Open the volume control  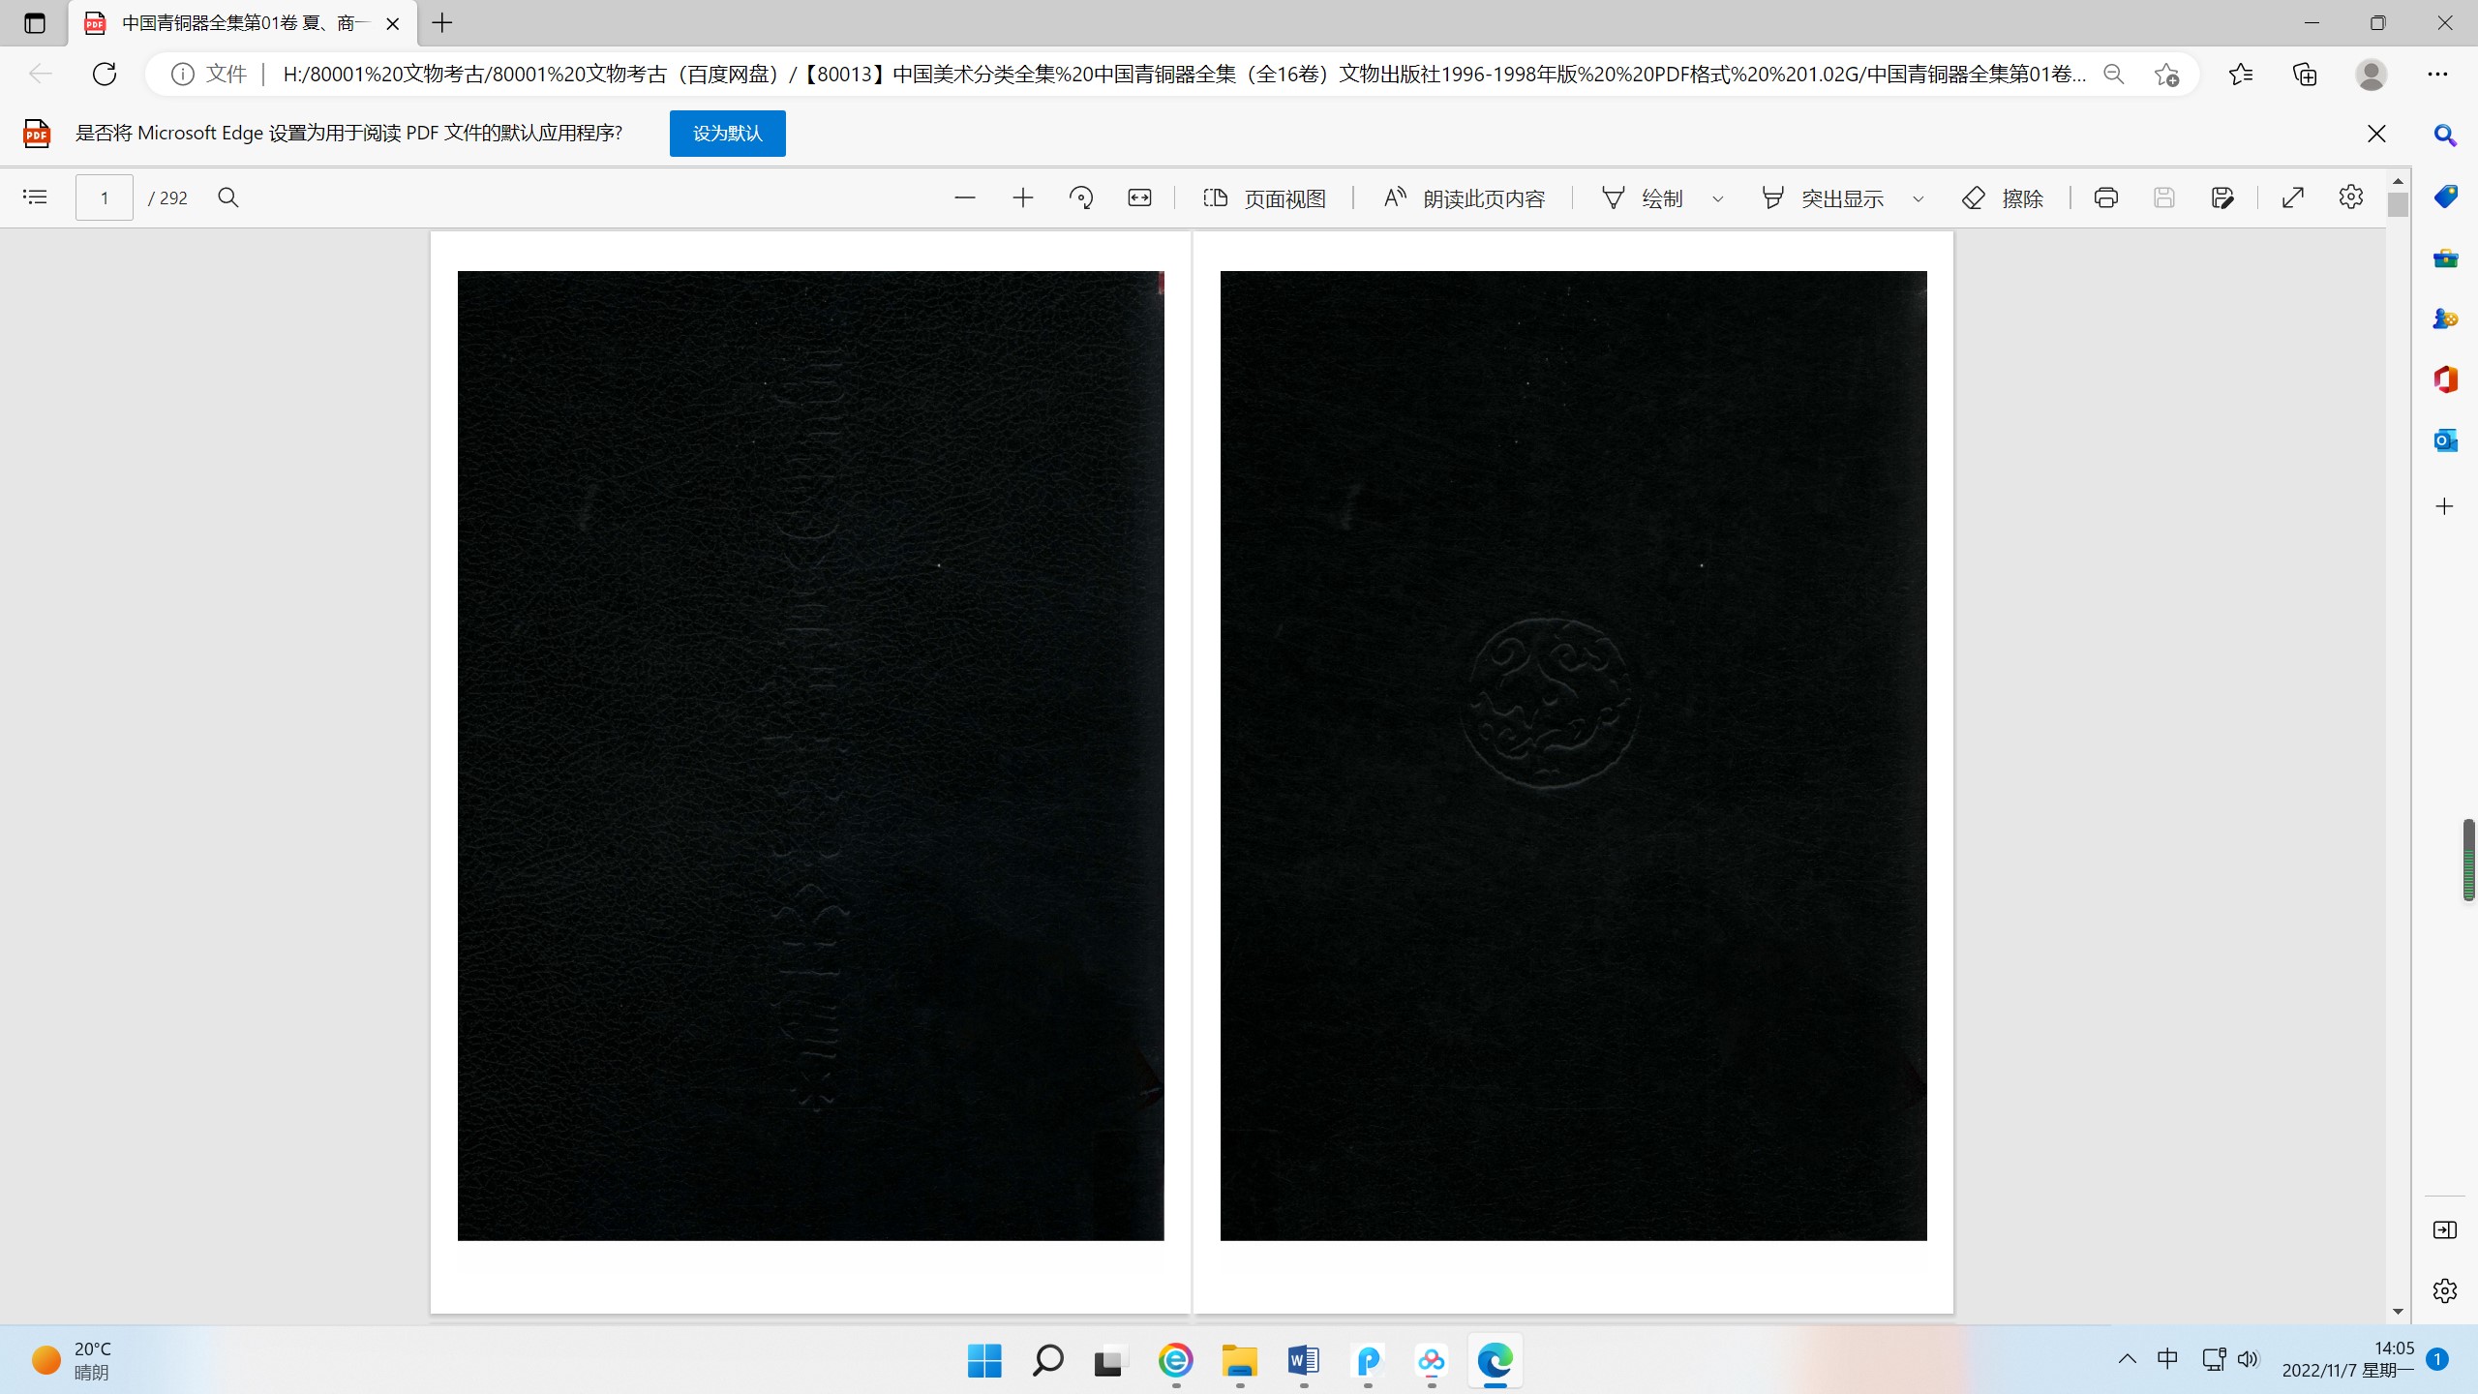tap(2248, 1359)
